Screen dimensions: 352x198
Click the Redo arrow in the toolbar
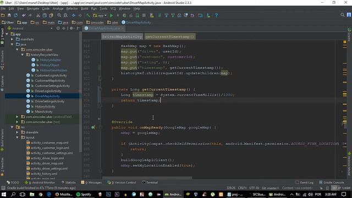(30, 15)
